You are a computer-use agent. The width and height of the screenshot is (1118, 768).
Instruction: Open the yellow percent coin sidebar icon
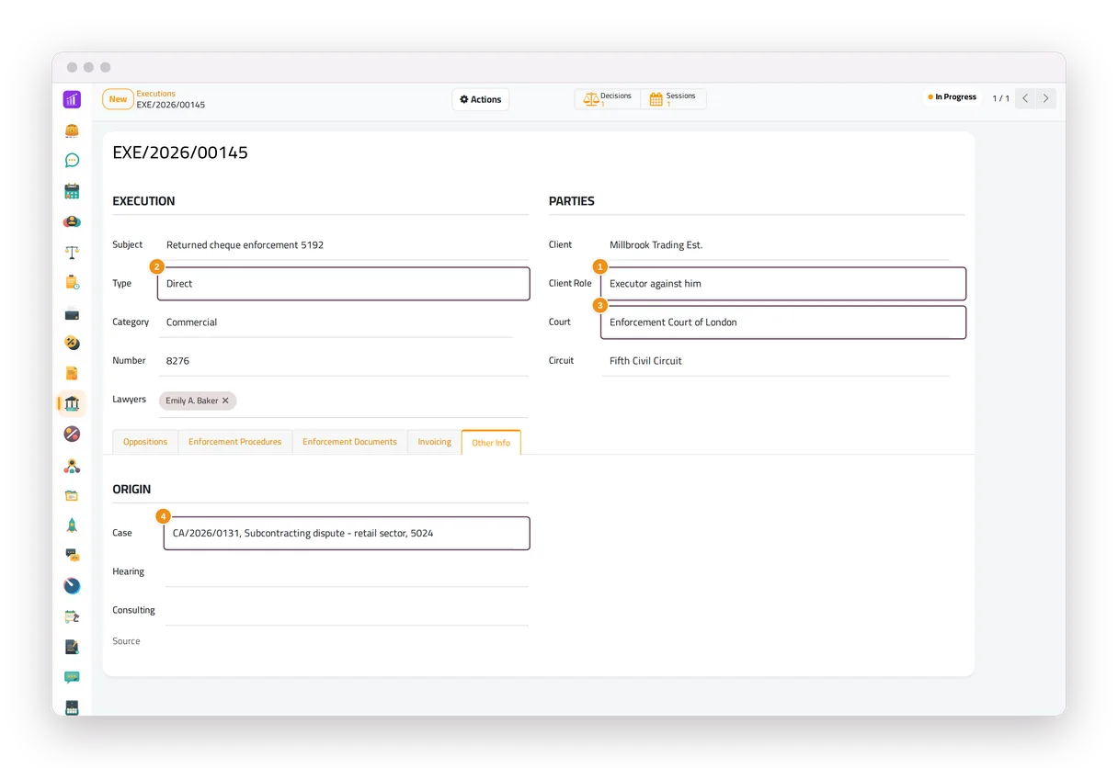(72, 343)
